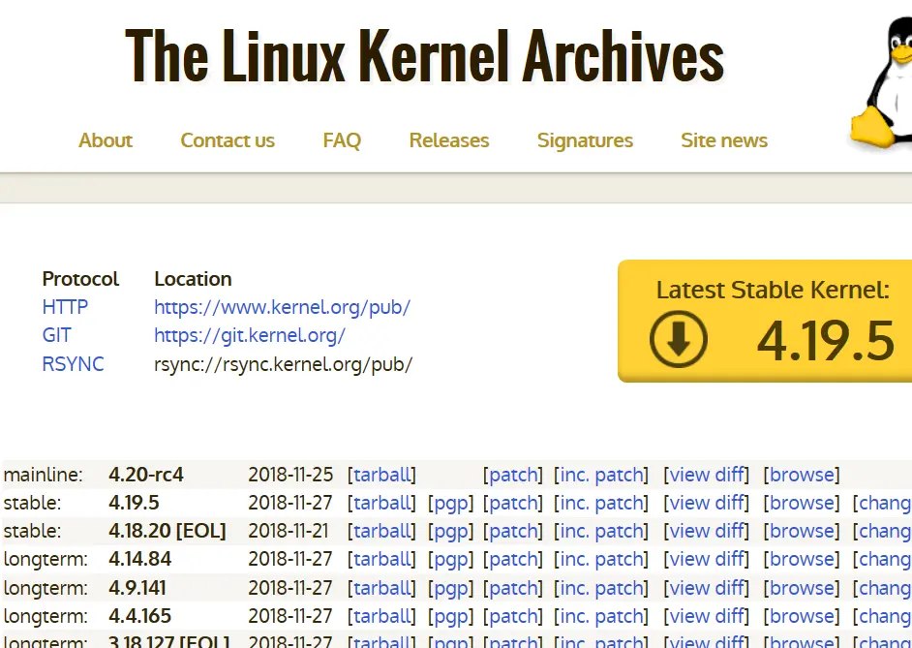Click the RSYNC protocol link
912x648 pixels.
[x=73, y=363]
